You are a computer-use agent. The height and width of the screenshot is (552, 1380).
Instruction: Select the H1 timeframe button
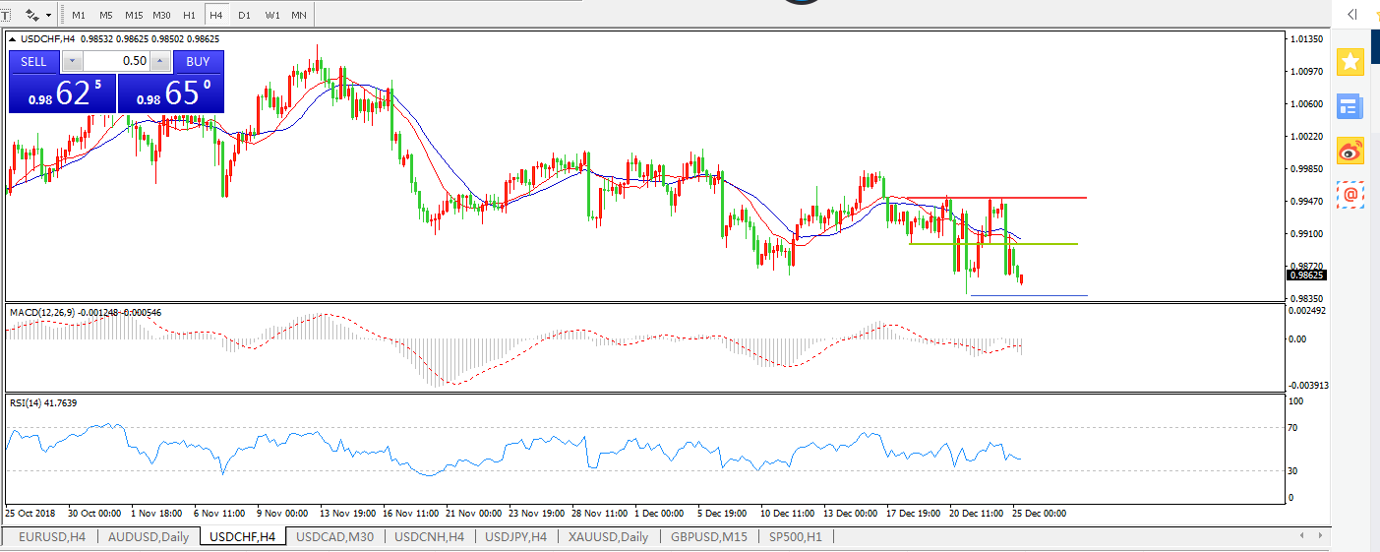(x=189, y=16)
